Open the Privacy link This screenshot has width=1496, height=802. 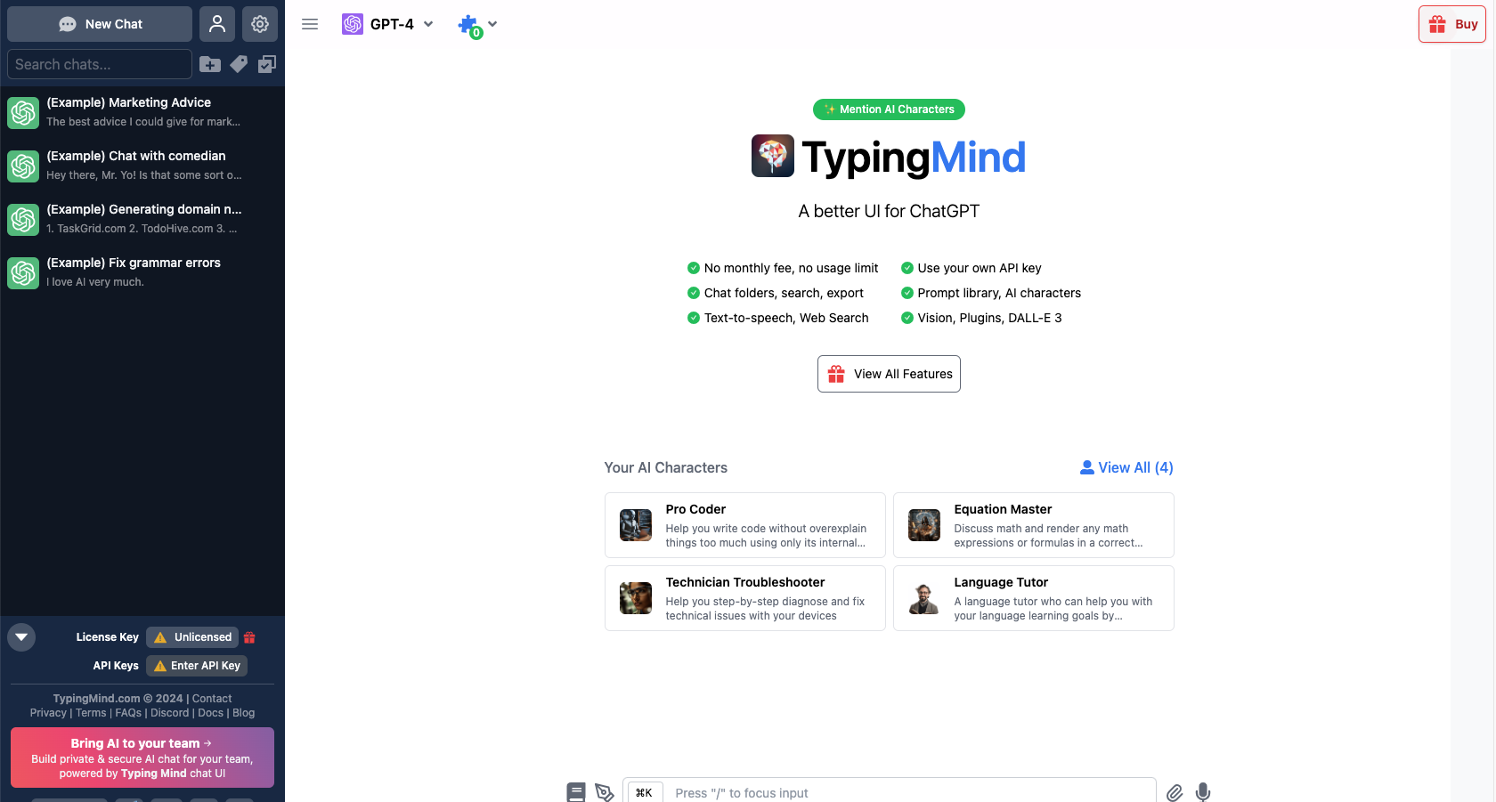tap(48, 713)
